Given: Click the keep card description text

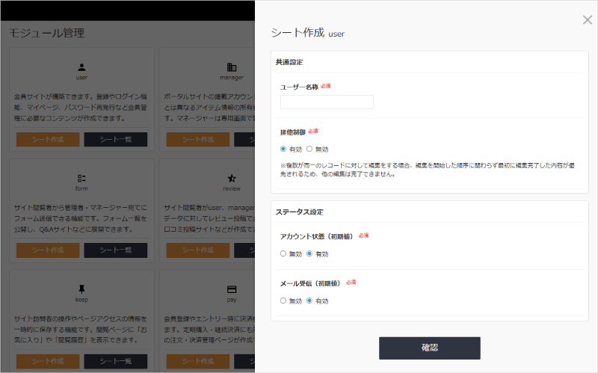Looking at the screenshot, I should [81, 329].
